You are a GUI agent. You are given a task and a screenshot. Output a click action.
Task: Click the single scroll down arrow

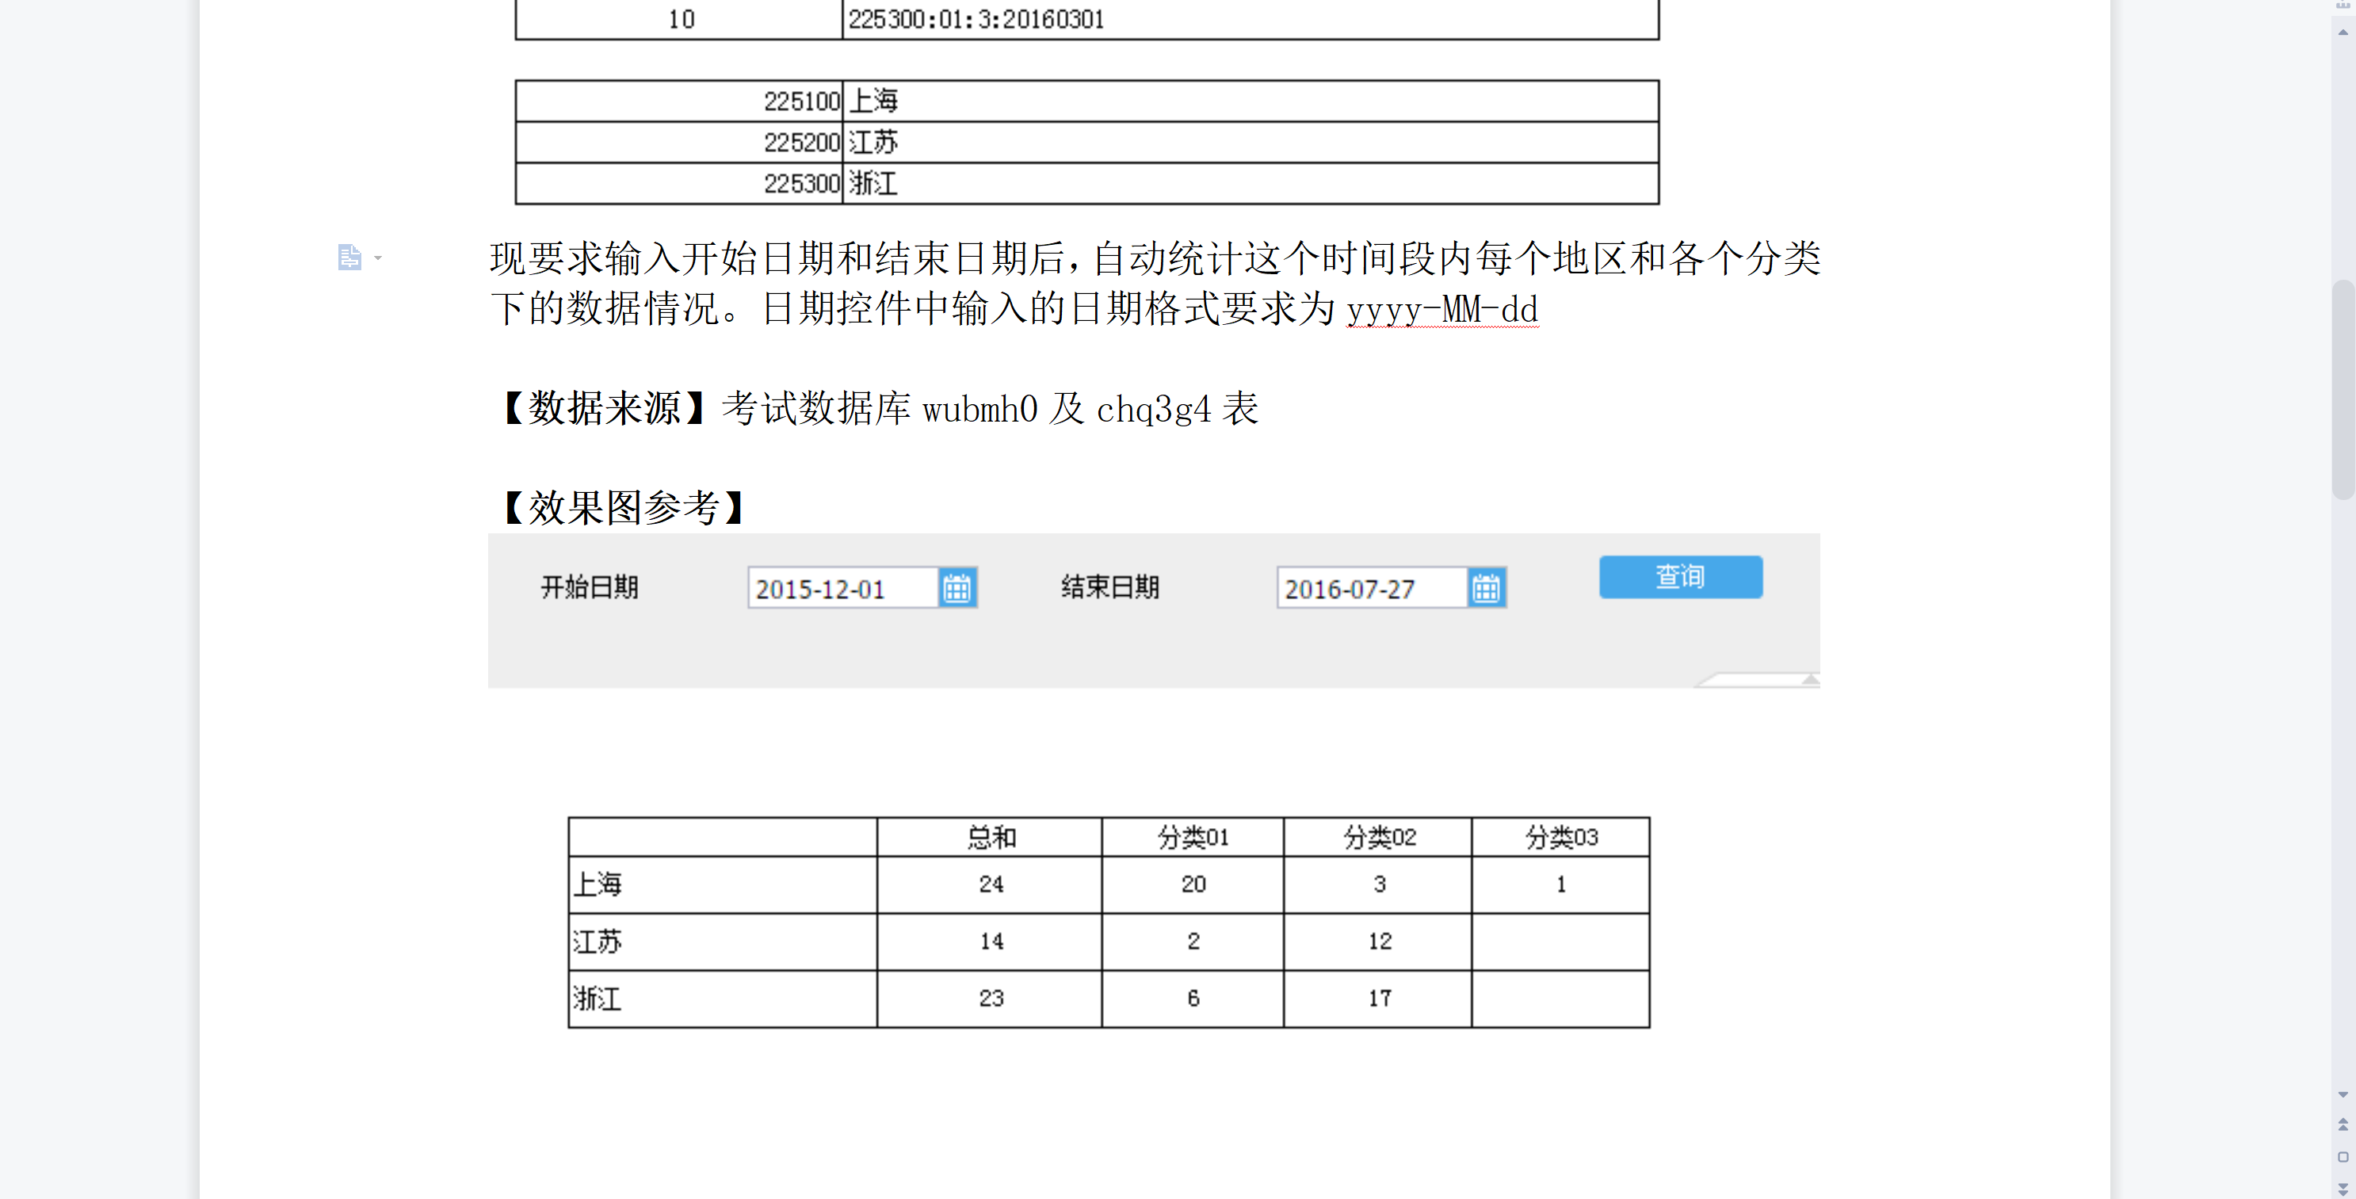pos(2343,1094)
